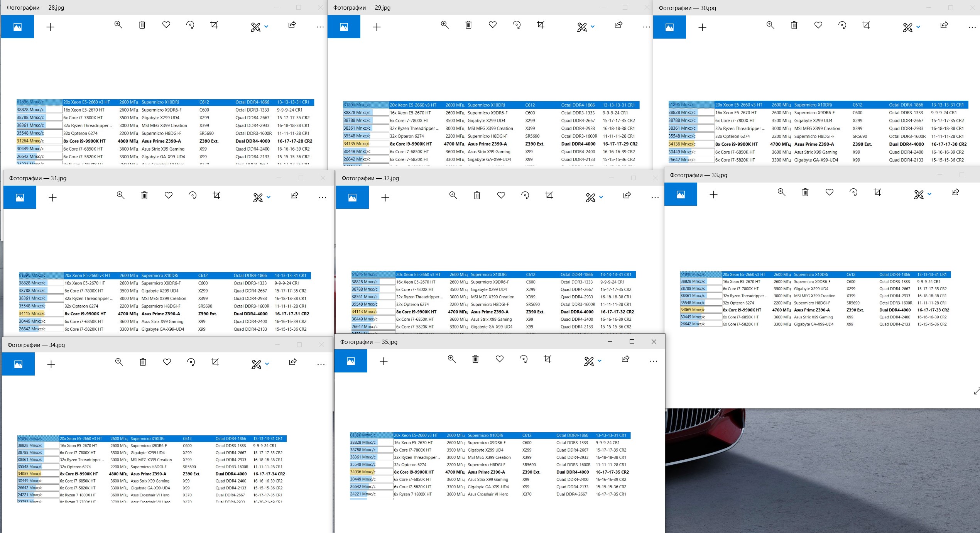Viewport: 980px width, 533px height.
Task: Delete image in 33.jpg window via trash
Action: [x=805, y=193]
